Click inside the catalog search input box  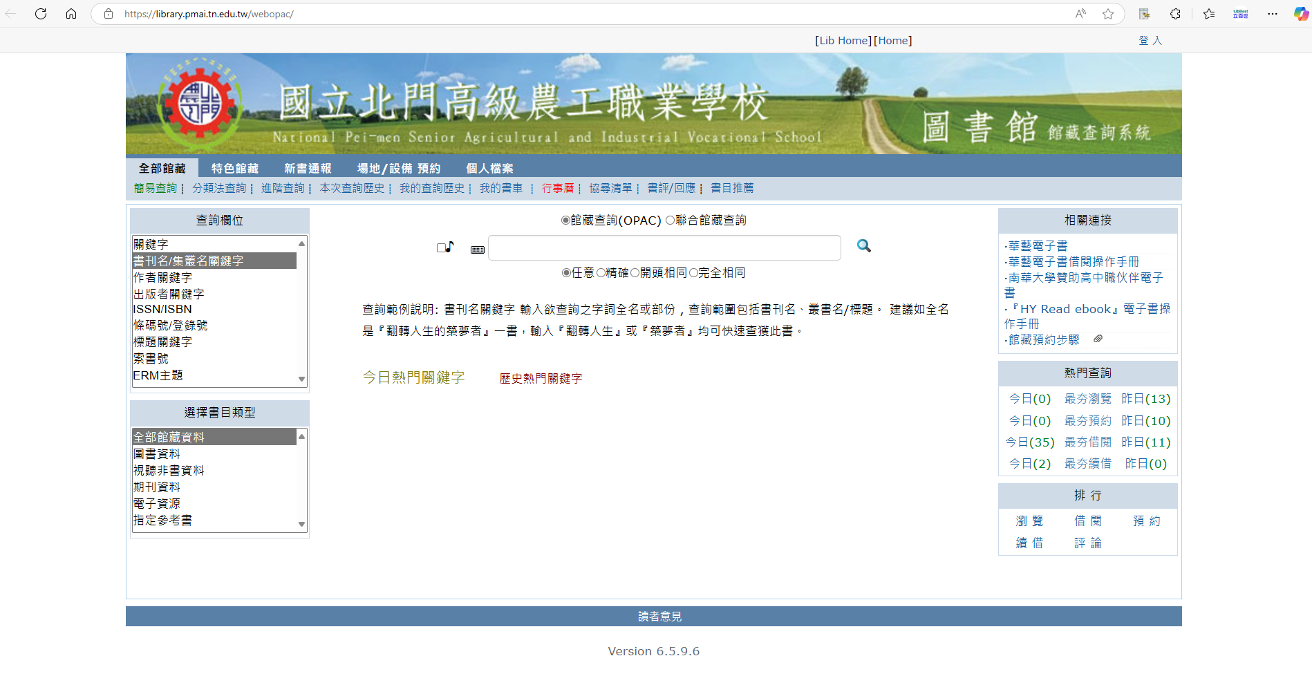click(x=664, y=247)
